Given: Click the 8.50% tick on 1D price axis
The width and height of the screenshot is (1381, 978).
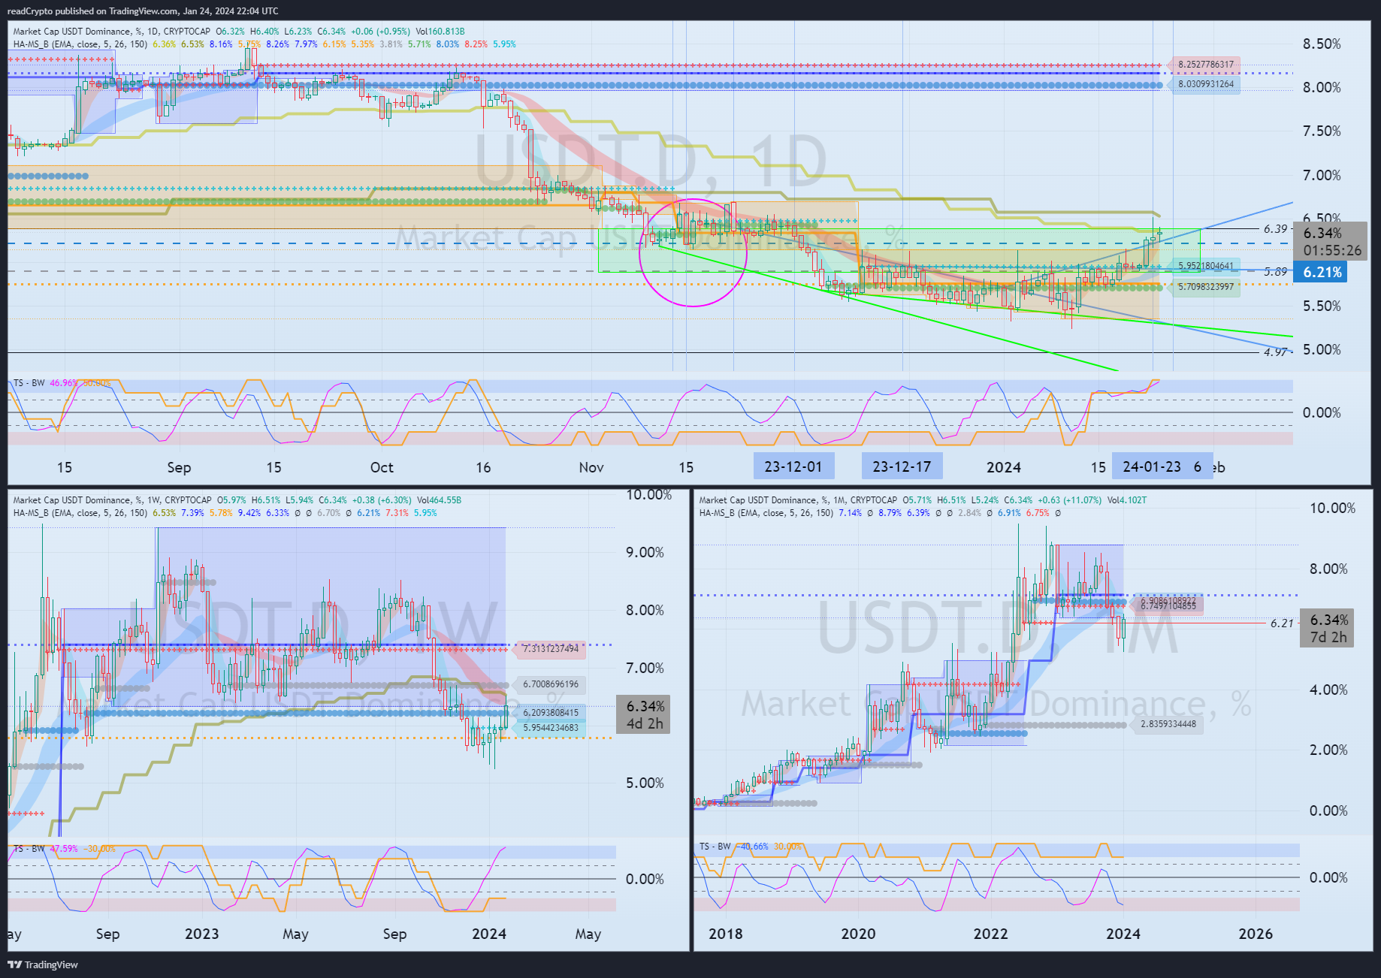Looking at the screenshot, I should coord(1322,44).
